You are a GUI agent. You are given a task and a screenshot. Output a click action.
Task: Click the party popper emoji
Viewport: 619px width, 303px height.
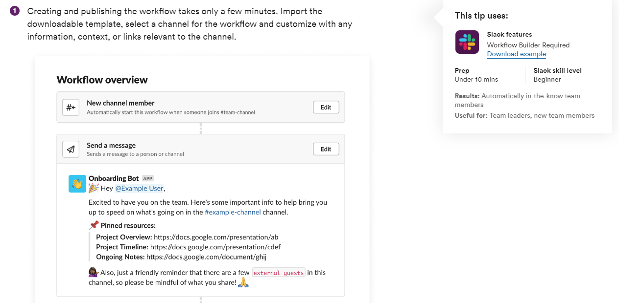point(94,188)
